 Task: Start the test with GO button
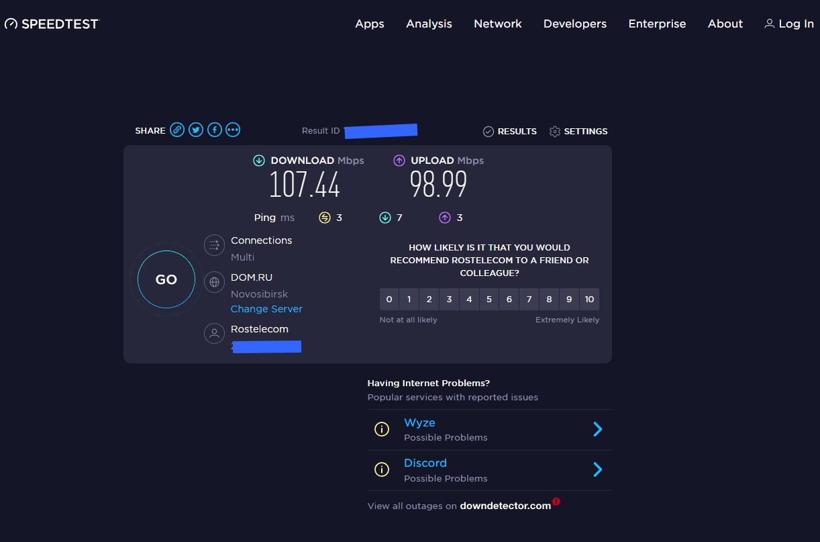pyautogui.click(x=166, y=279)
